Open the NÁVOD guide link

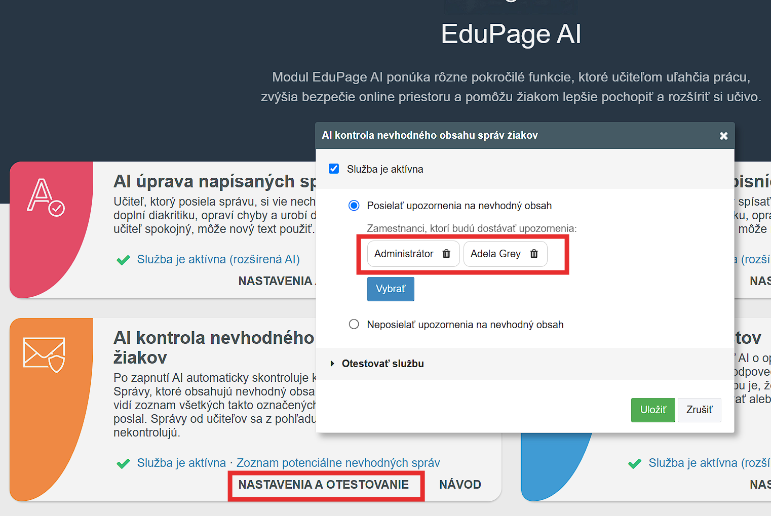pos(460,485)
